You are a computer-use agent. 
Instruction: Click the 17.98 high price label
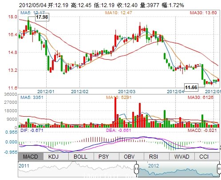pyautogui.click(x=42, y=17)
